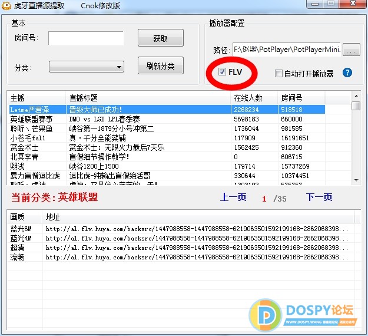Enable 自动打开播放器 checkbox
368x336 pixels.
coord(279,74)
